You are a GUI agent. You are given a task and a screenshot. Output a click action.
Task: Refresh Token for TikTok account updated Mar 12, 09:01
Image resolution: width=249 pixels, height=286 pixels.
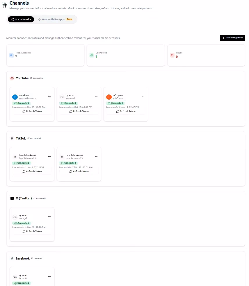(x=79, y=171)
